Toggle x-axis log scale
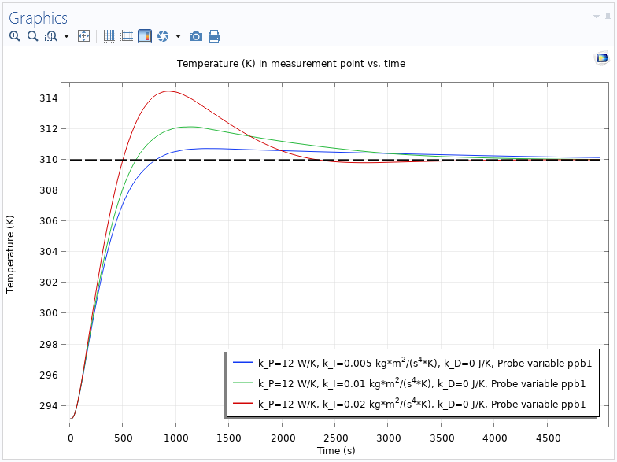The height and width of the screenshot is (462, 617). pos(109,36)
